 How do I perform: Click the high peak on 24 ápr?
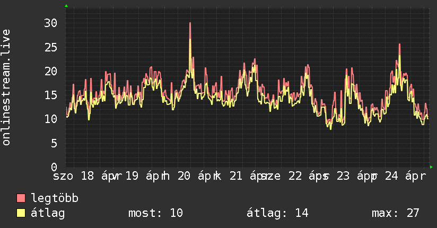point(399,45)
